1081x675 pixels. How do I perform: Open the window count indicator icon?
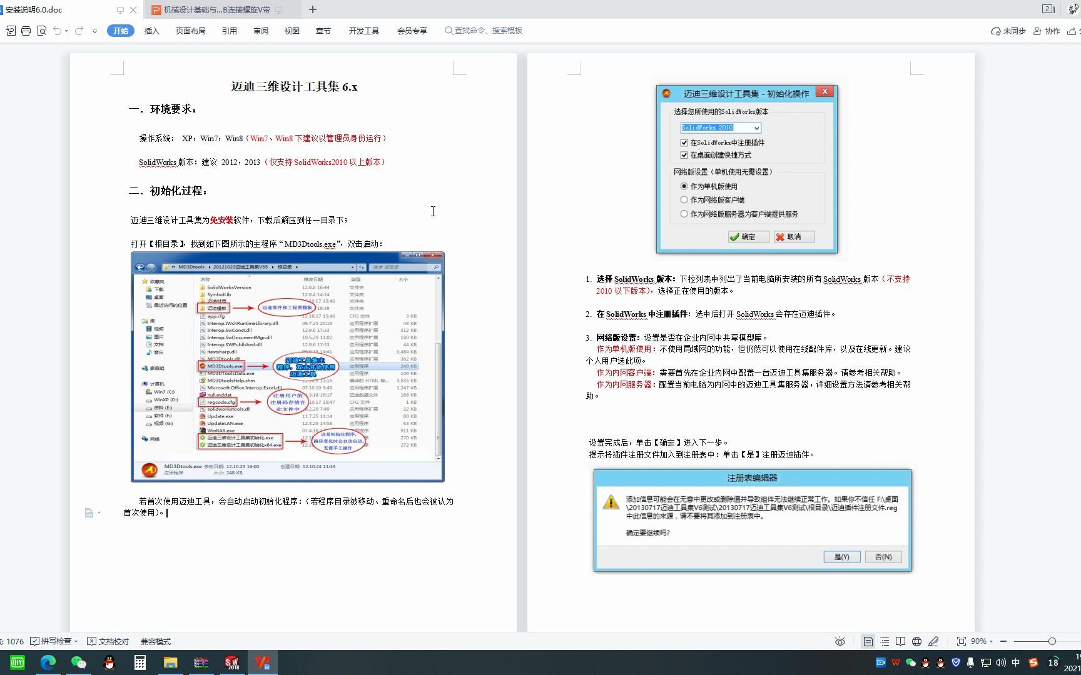coord(1048,9)
